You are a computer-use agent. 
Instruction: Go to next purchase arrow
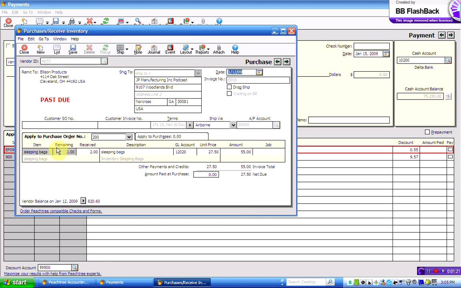tap(287, 62)
